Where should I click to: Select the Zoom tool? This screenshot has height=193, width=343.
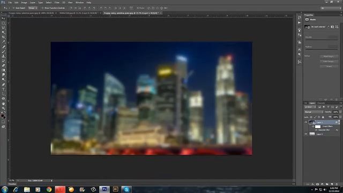(x=3, y=108)
